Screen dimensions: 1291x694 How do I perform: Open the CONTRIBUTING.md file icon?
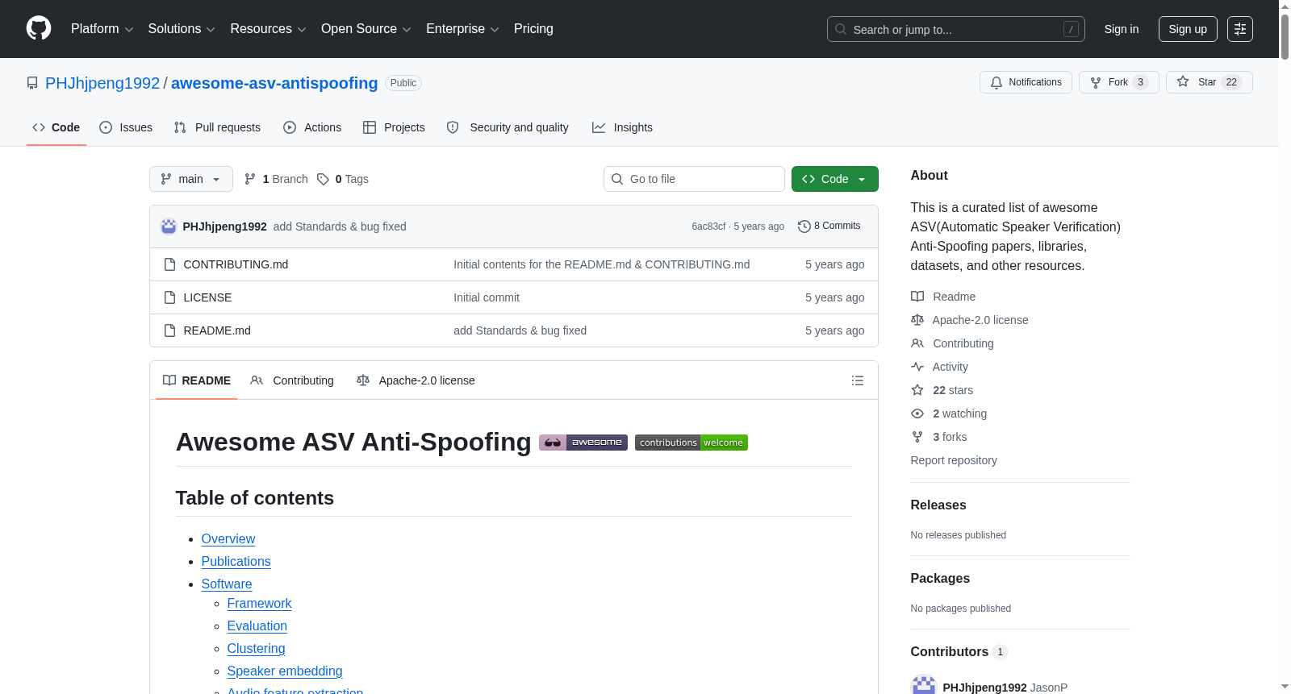click(169, 264)
